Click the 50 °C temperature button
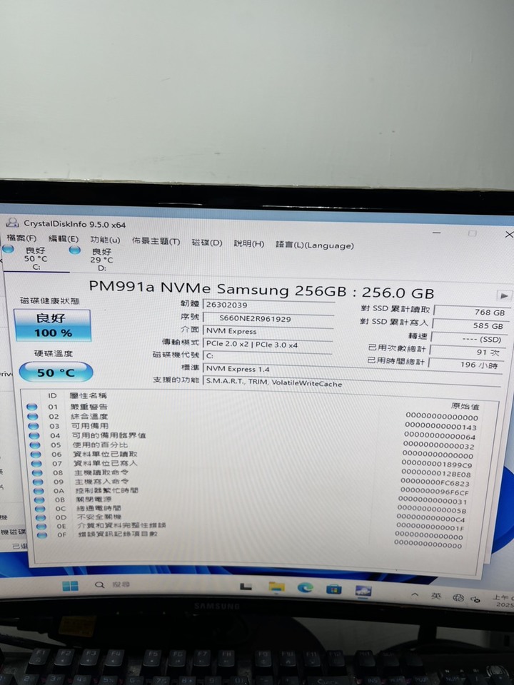This screenshot has width=514, height=685. (x=56, y=372)
